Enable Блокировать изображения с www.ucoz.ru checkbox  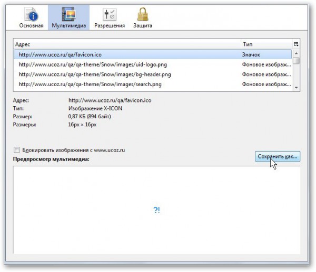17,150
